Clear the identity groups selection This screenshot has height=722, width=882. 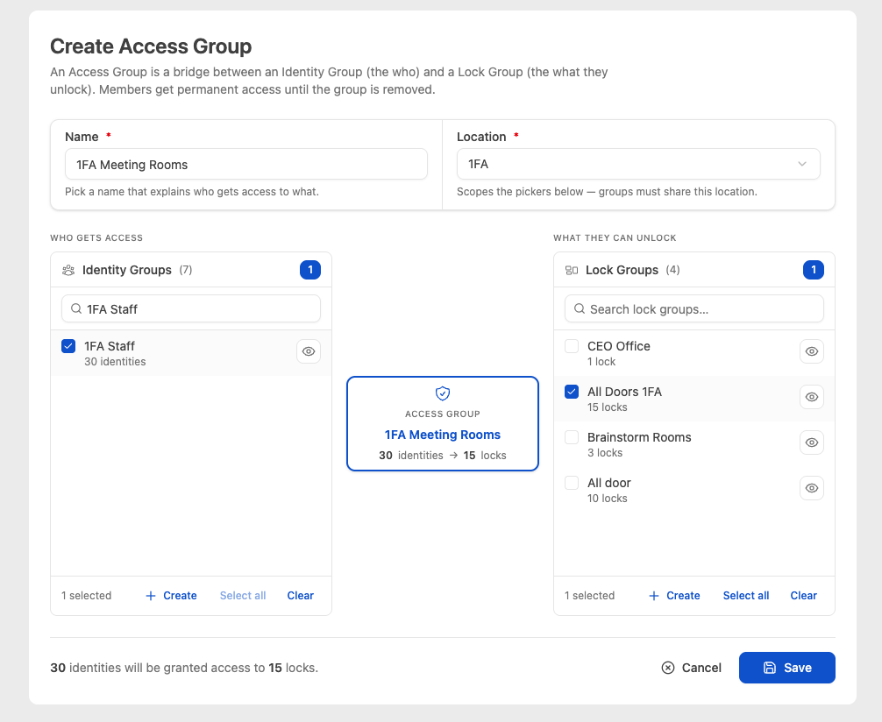tap(301, 596)
